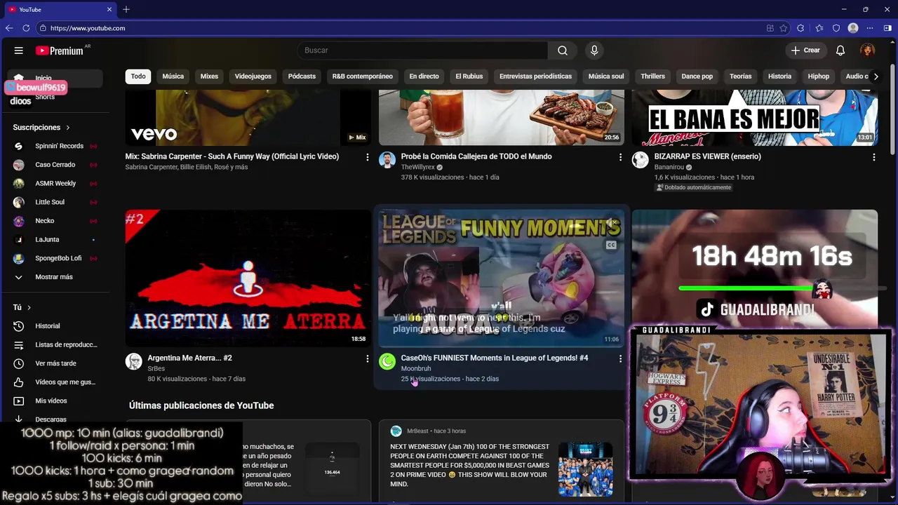Select the Teorías chip

(x=740, y=76)
